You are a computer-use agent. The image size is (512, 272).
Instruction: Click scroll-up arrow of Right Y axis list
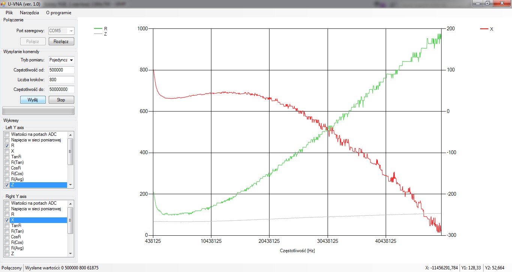70,203
